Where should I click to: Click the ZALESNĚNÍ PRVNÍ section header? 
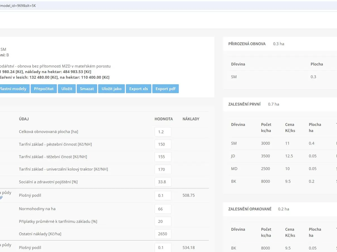(x=244, y=104)
